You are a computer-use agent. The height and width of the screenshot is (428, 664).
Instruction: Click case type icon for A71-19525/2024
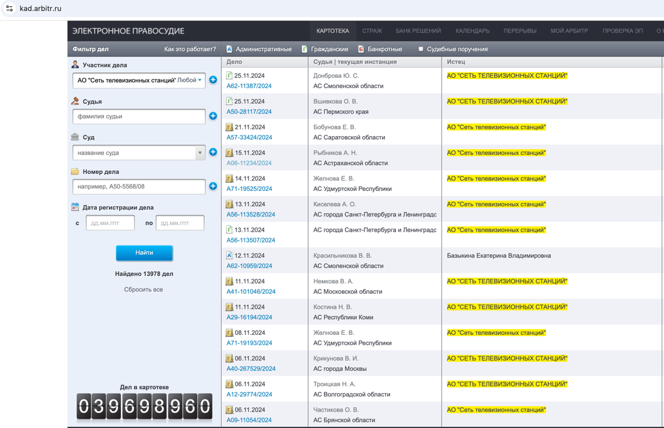[x=230, y=178]
